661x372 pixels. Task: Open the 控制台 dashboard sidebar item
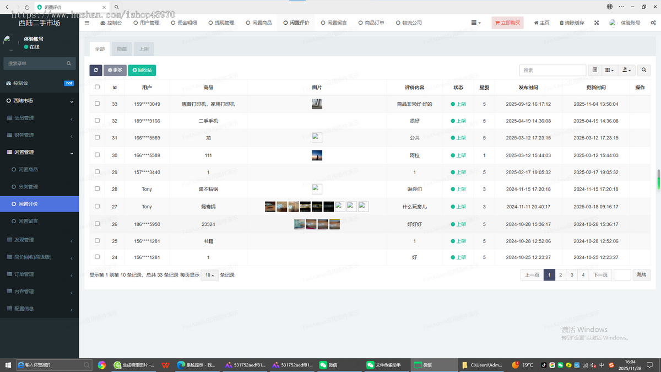(x=40, y=83)
